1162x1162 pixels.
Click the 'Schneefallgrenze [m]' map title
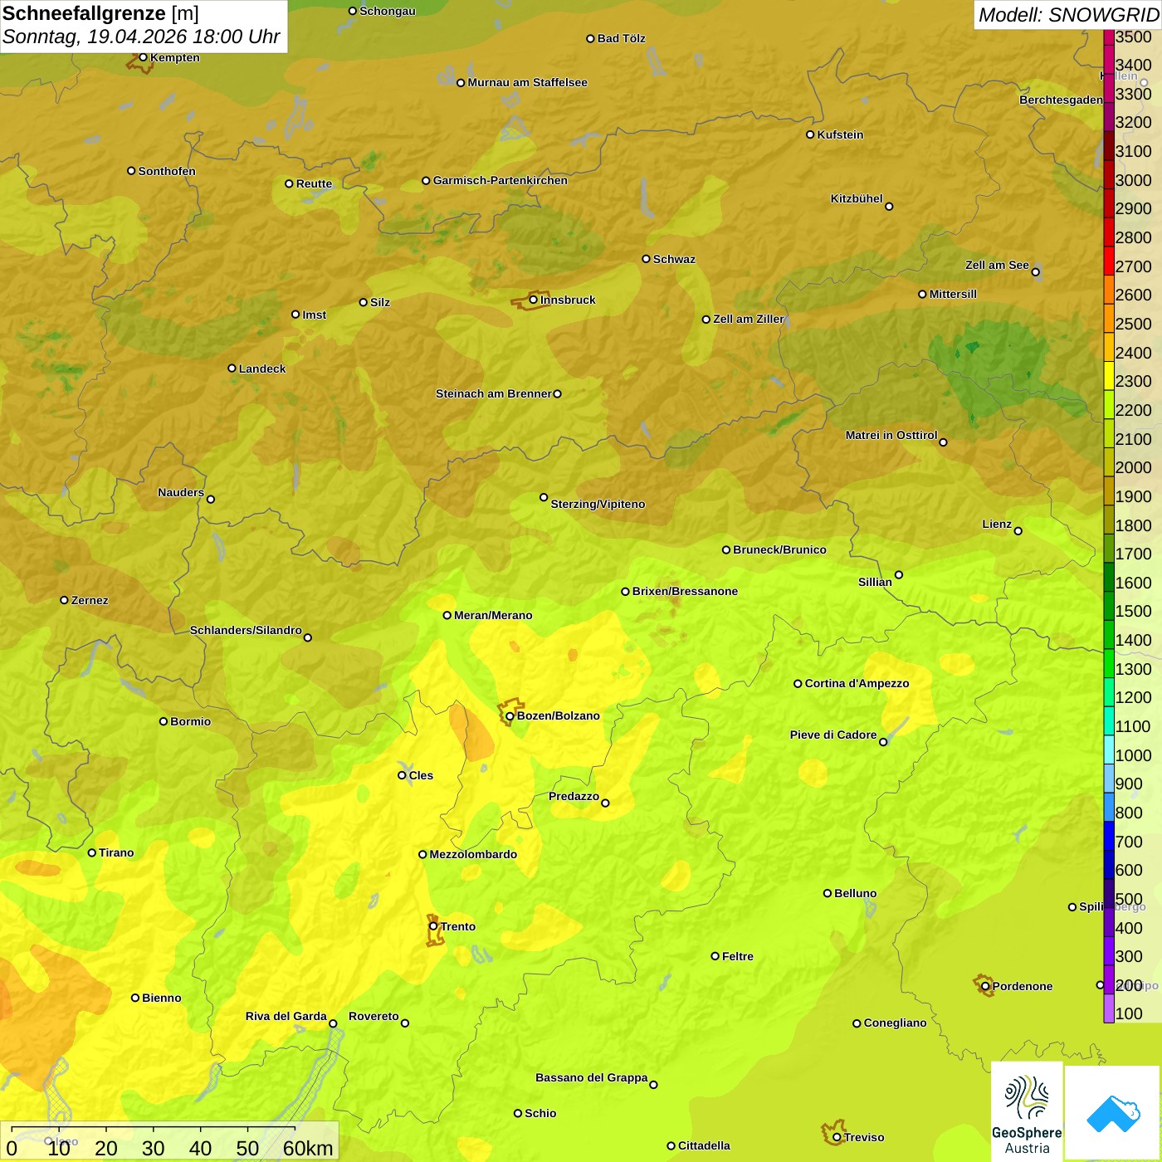(x=100, y=13)
